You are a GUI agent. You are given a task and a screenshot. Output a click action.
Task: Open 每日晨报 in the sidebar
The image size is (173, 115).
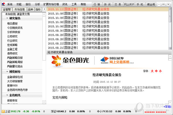[12, 24]
